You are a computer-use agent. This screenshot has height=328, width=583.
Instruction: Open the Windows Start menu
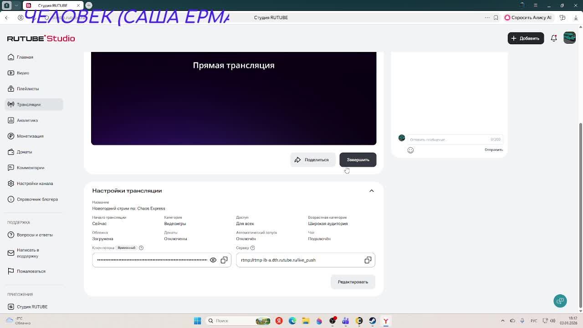click(x=197, y=321)
